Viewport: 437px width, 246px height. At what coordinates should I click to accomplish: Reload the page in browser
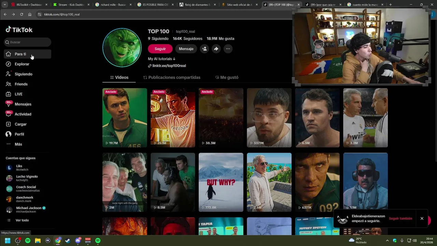pyautogui.click(x=22, y=14)
